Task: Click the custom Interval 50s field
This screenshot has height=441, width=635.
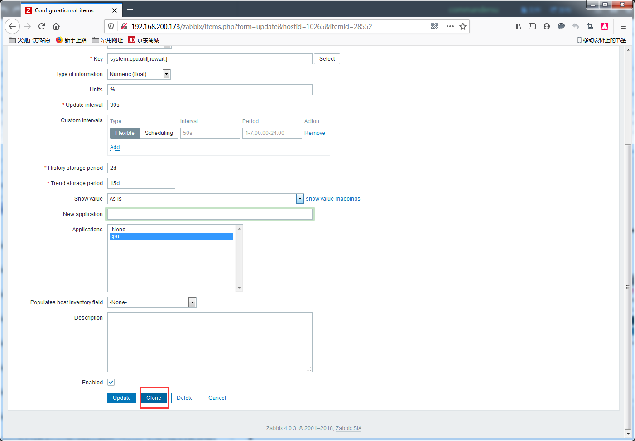Action: pyautogui.click(x=210, y=133)
